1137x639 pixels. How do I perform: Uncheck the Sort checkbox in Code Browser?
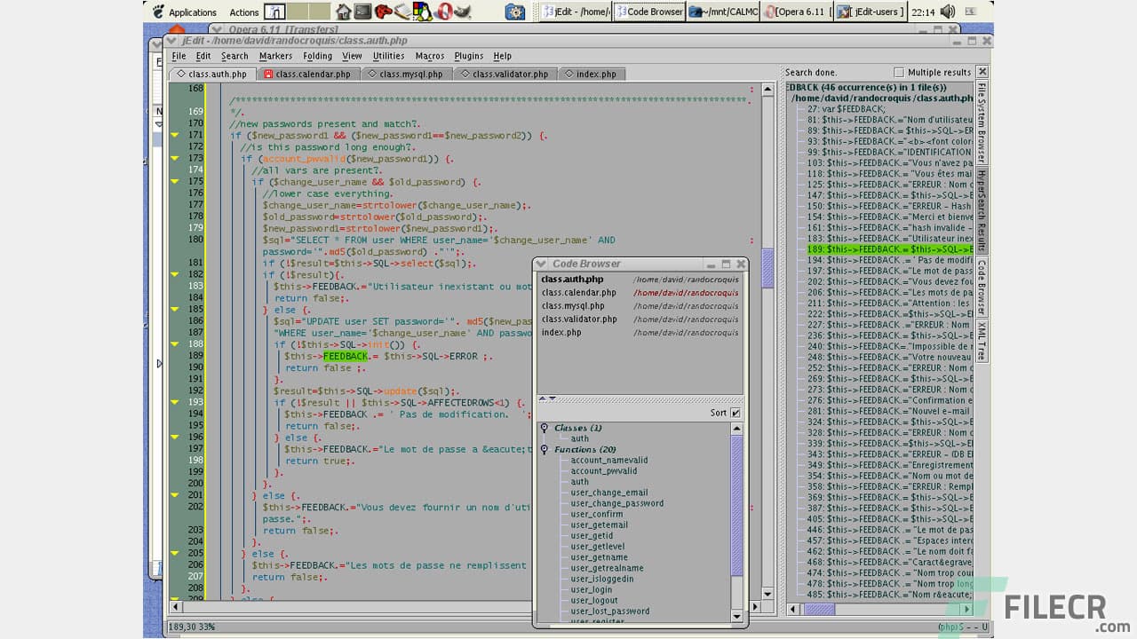(x=735, y=412)
